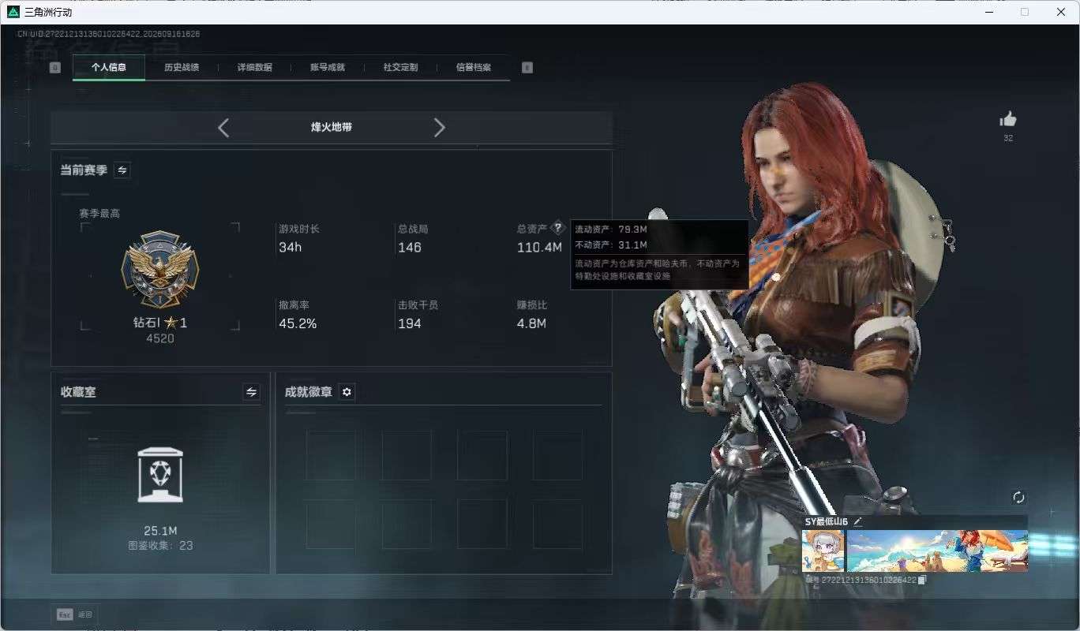Image resolution: width=1080 pixels, height=631 pixels.
Task: Toggle the 当前赛季 season switch icon
Action: coord(122,170)
